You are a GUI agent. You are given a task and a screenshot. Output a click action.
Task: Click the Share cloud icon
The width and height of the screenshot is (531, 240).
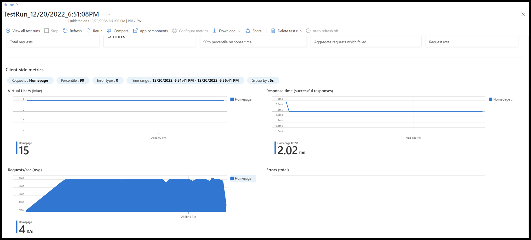pos(248,31)
